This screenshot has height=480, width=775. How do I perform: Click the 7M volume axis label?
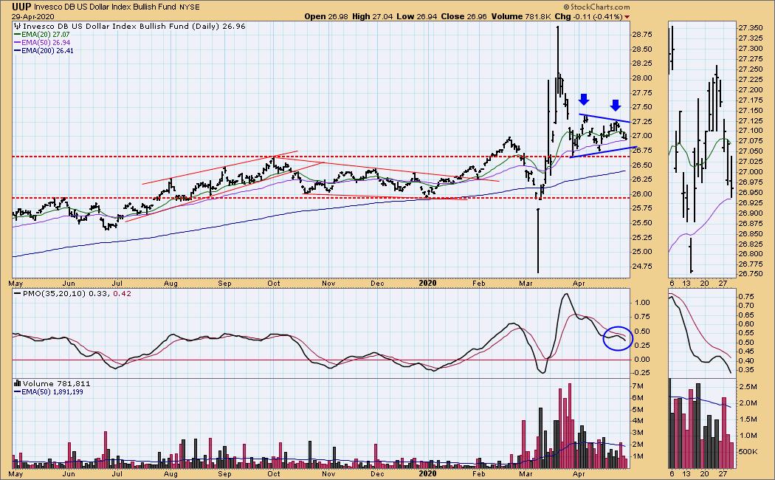click(637, 386)
